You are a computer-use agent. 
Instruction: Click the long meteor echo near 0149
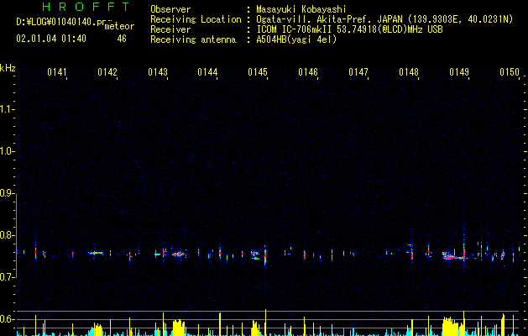click(454, 256)
